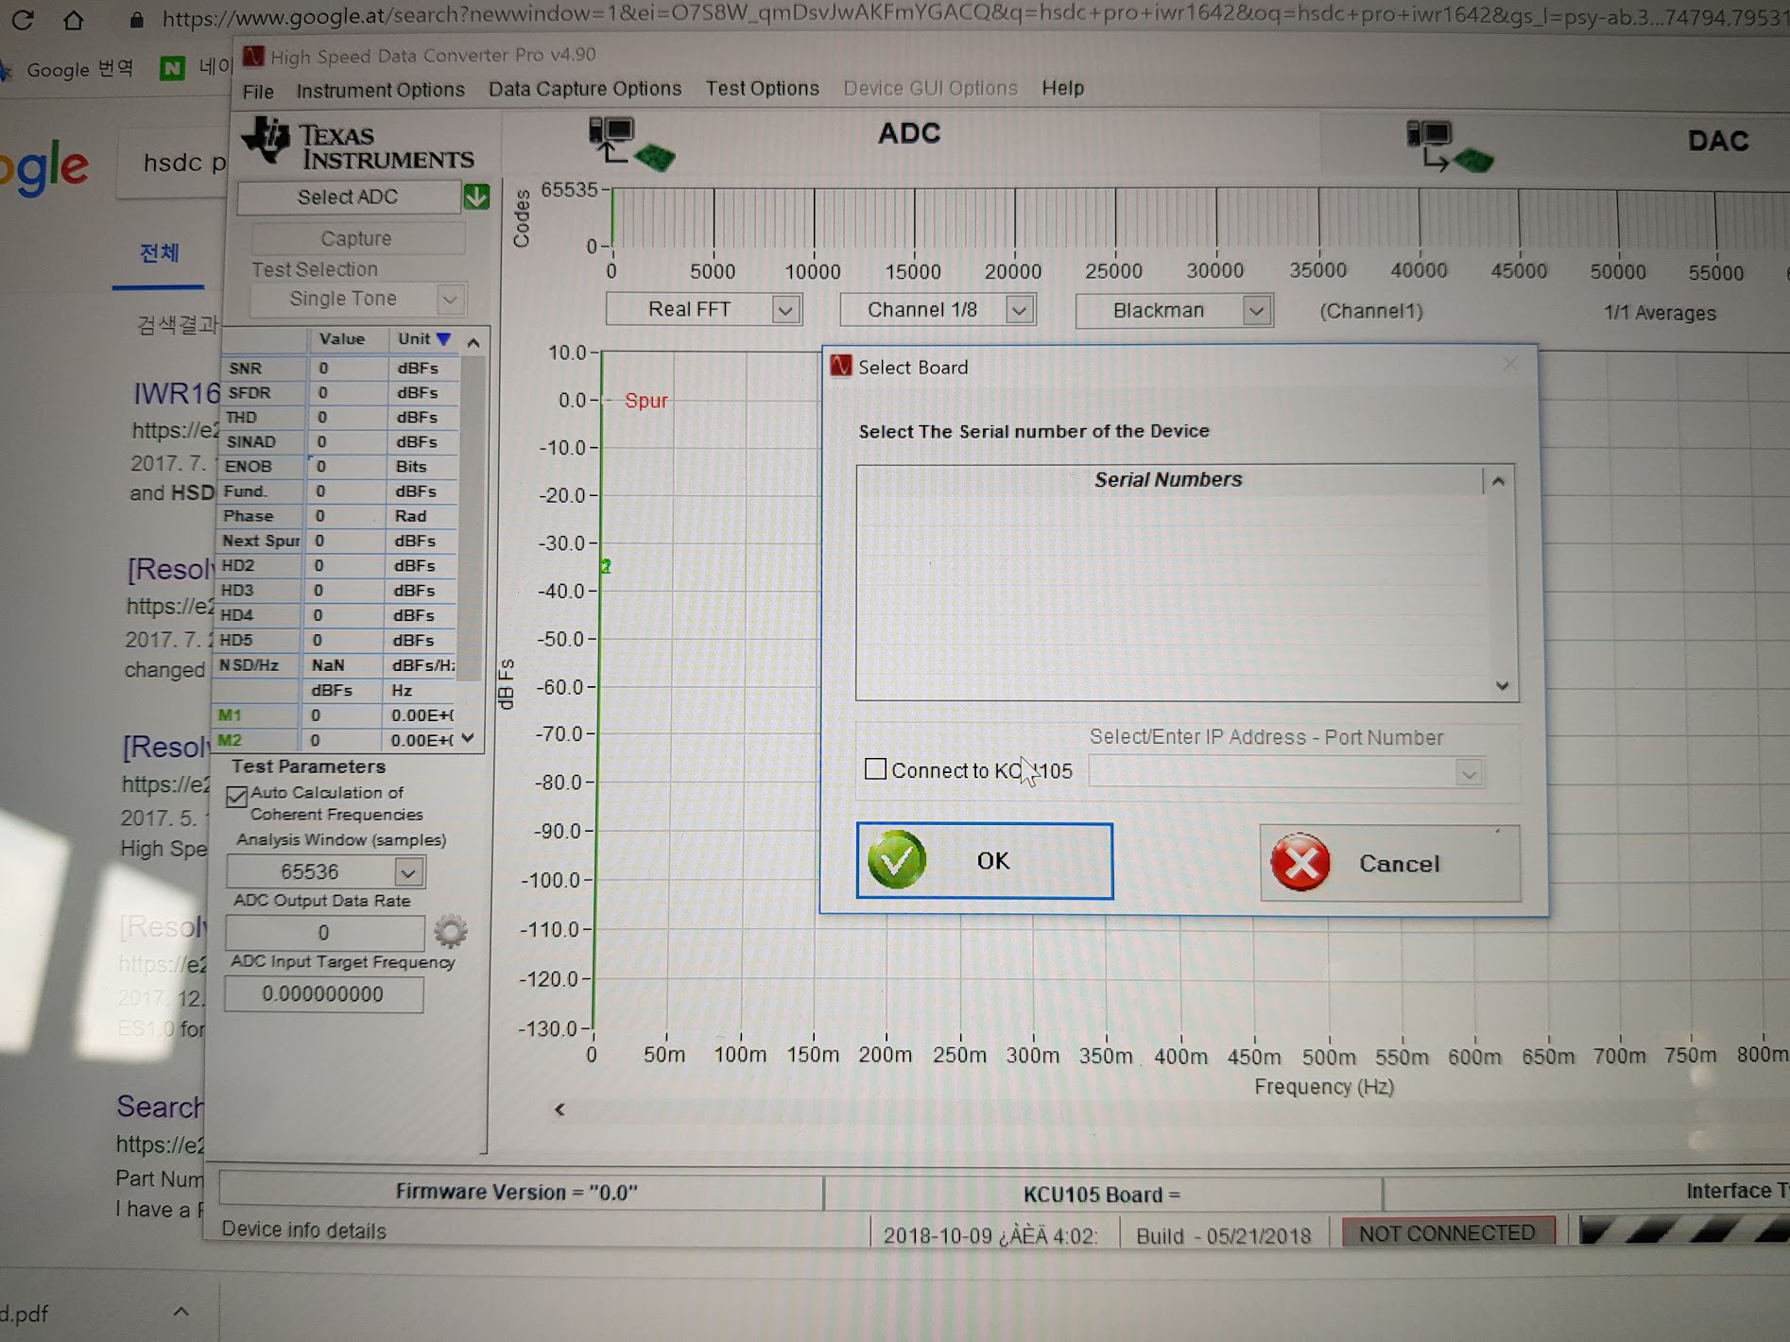
Task: Click the NOT CONNECTED status indicator
Action: (x=1447, y=1232)
